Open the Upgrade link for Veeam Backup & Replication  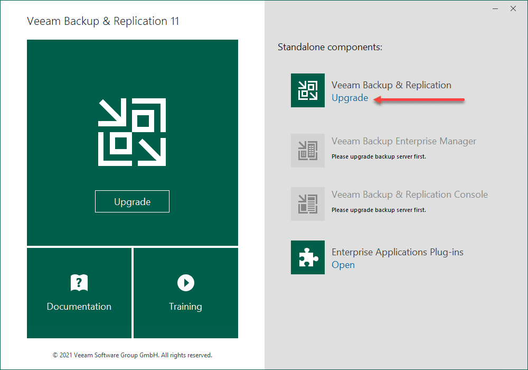tap(350, 98)
